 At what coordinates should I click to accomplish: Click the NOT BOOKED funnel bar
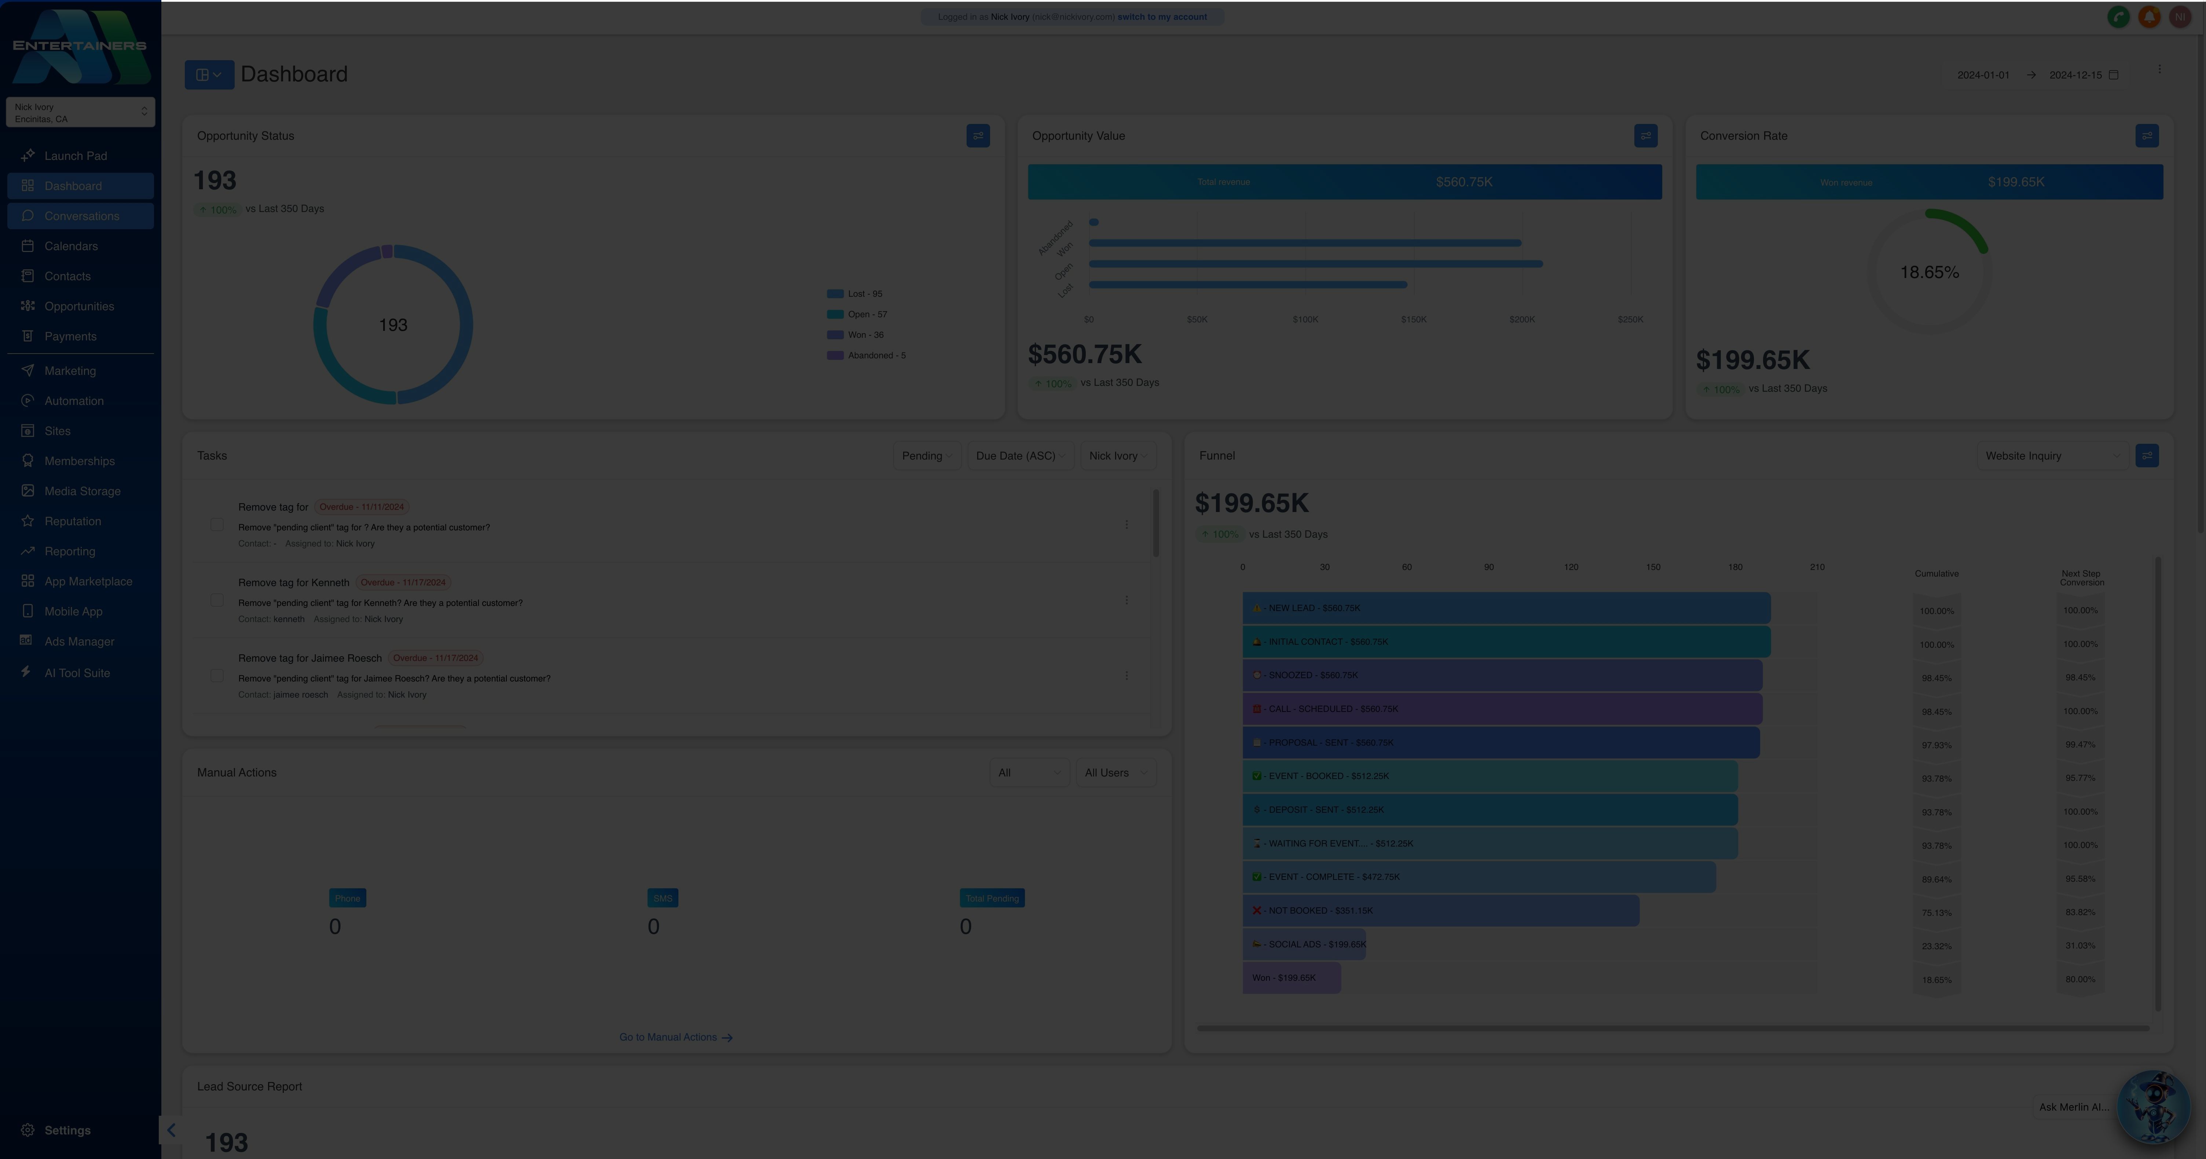coord(1440,911)
